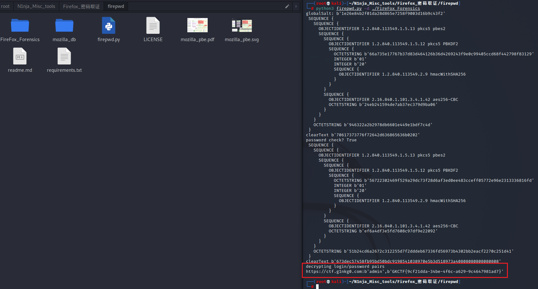Image resolution: width=538 pixels, height=289 pixels.
Task: Click the firepwd.py argument in terminal command
Action: 349,9
